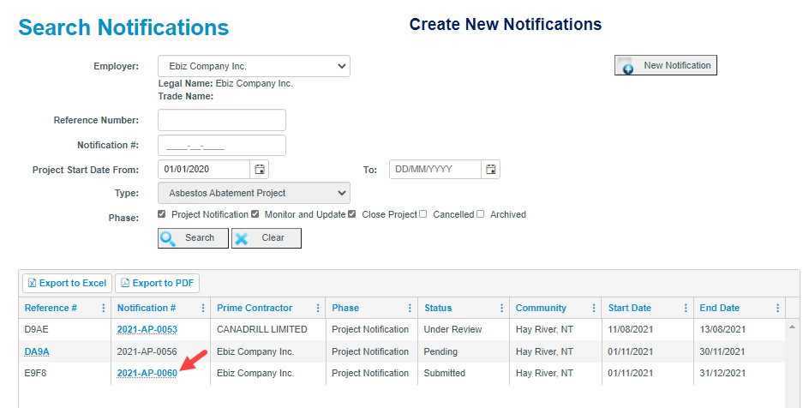The image size is (809, 408).
Task: Open Prime Contractor column options menu
Action: point(318,308)
